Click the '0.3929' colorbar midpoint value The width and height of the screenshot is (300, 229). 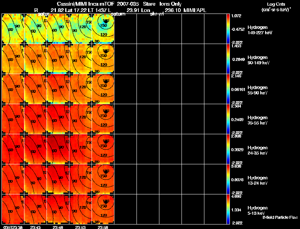238,150
